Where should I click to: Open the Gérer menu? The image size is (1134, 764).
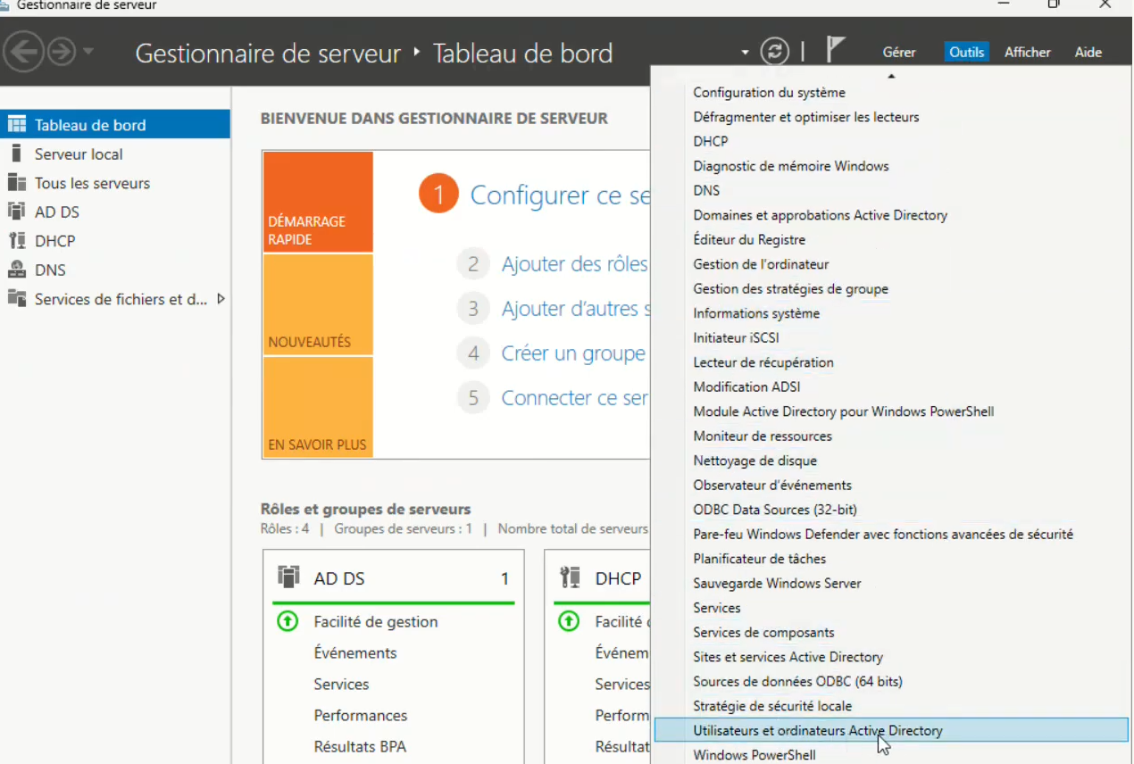tap(898, 53)
